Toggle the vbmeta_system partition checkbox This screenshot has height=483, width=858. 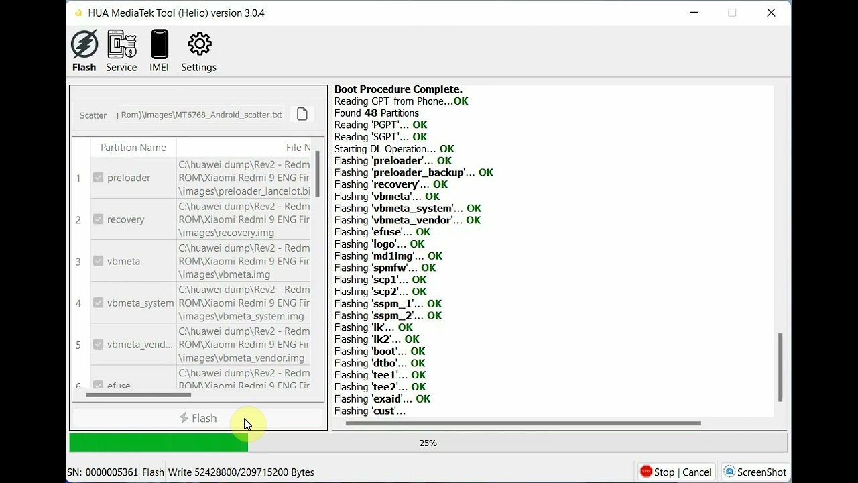[98, 303]
